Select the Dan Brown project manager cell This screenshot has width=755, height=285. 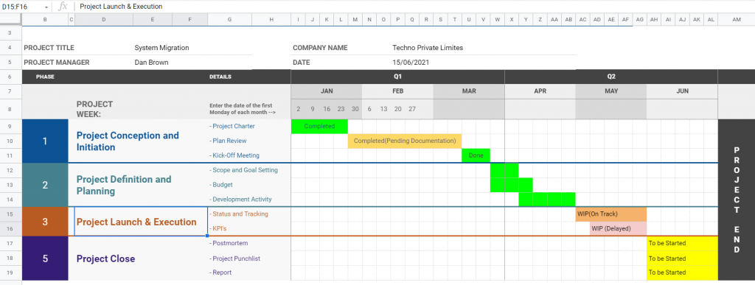coord(151,63)
